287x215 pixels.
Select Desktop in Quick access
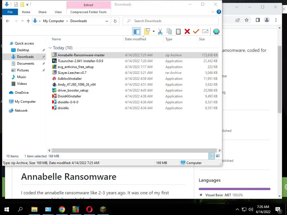(23, 50)
